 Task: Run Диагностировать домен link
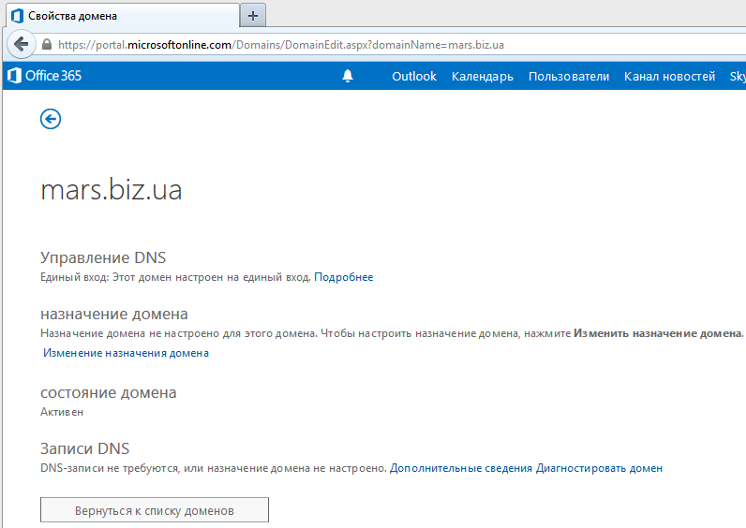click(x=599, y=468)
